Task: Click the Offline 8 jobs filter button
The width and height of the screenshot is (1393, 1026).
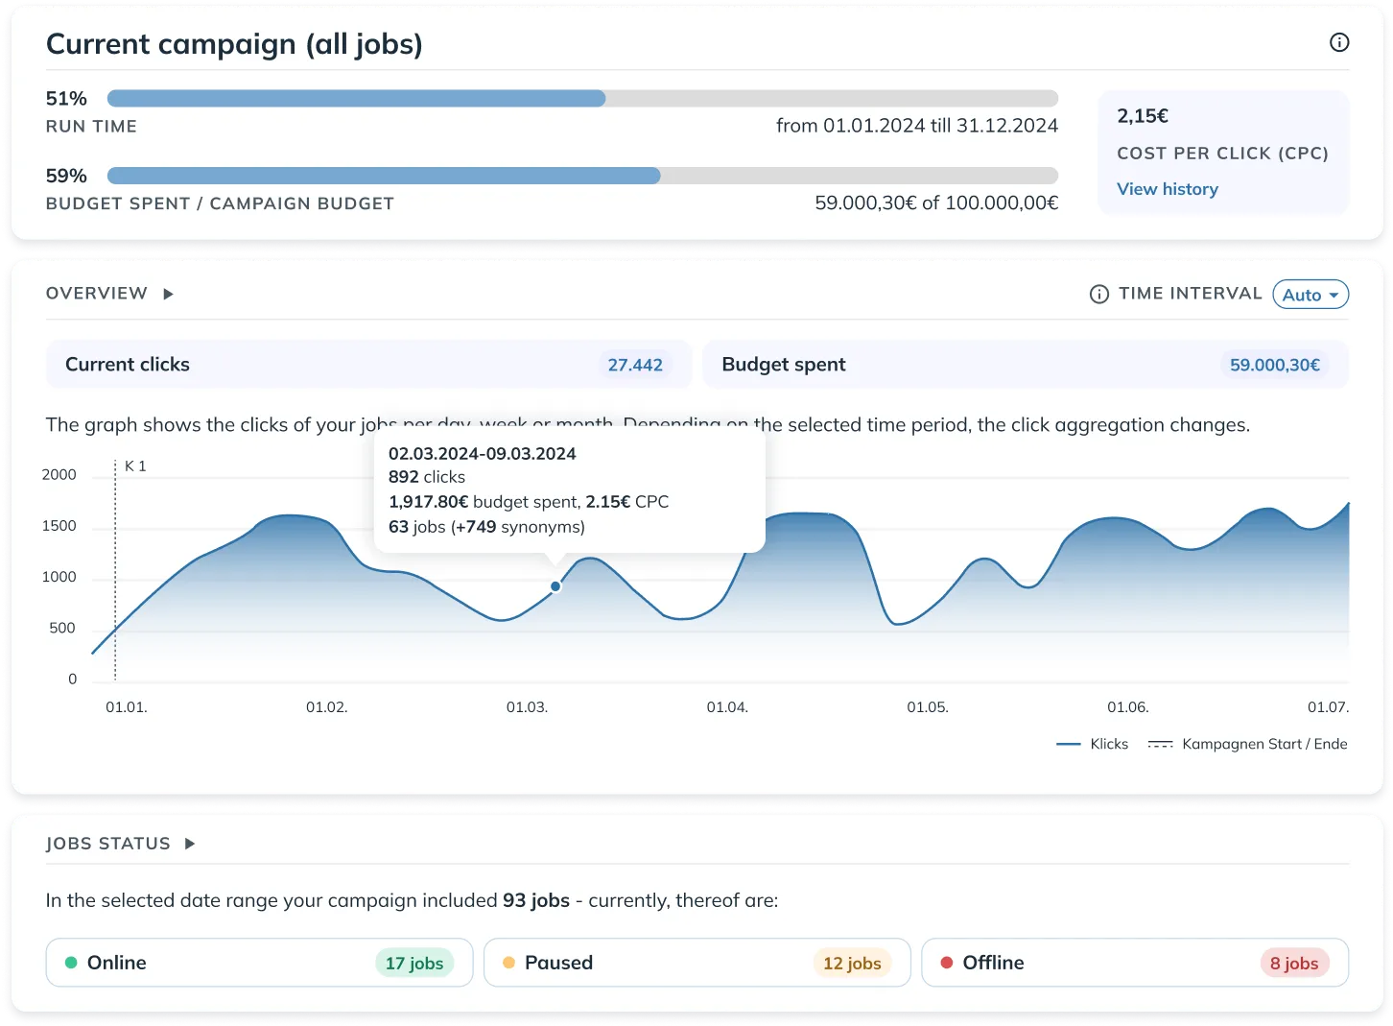Action: 1134,963
